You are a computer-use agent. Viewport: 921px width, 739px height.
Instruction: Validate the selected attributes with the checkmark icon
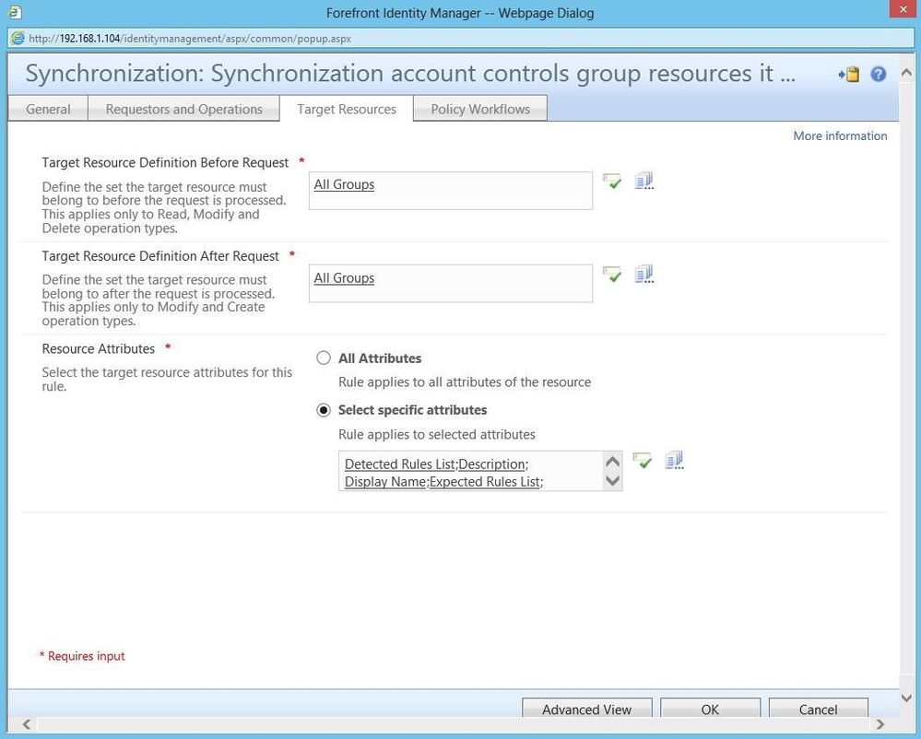click(643, 460)
